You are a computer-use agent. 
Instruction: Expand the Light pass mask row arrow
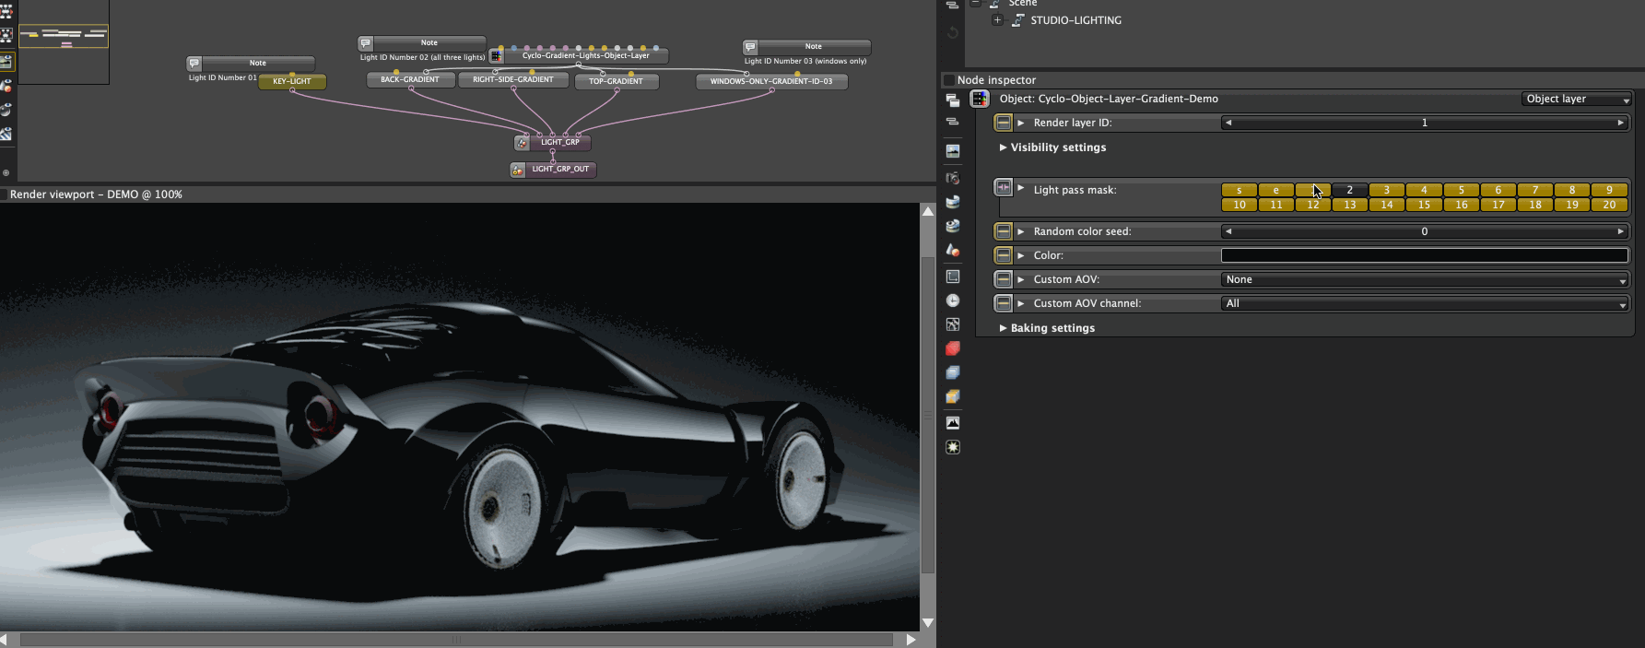click(1021, 188)
